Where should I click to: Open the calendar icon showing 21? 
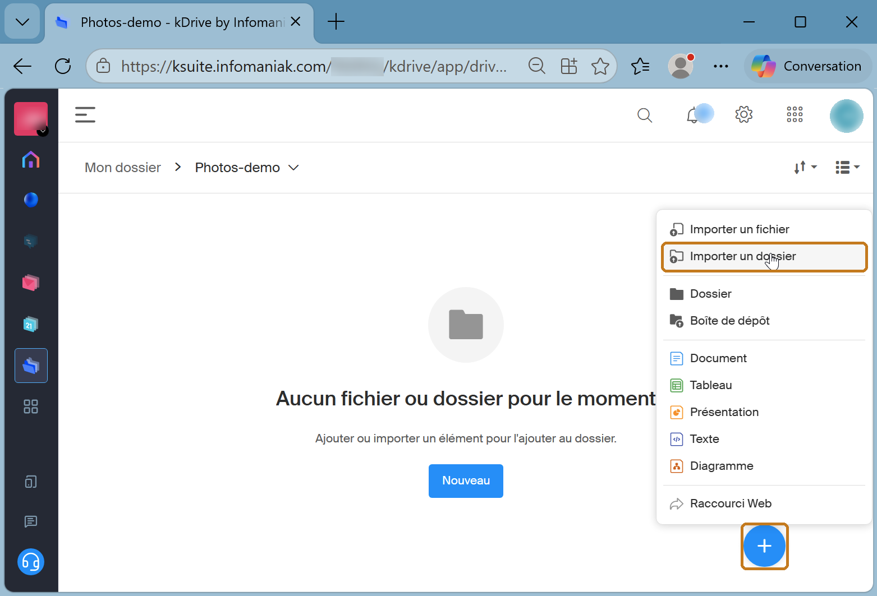(x=31, y=324)
